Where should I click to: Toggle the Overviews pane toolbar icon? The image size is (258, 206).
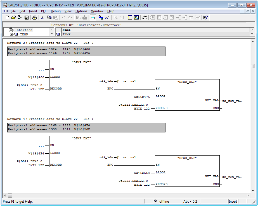(130, 18)
